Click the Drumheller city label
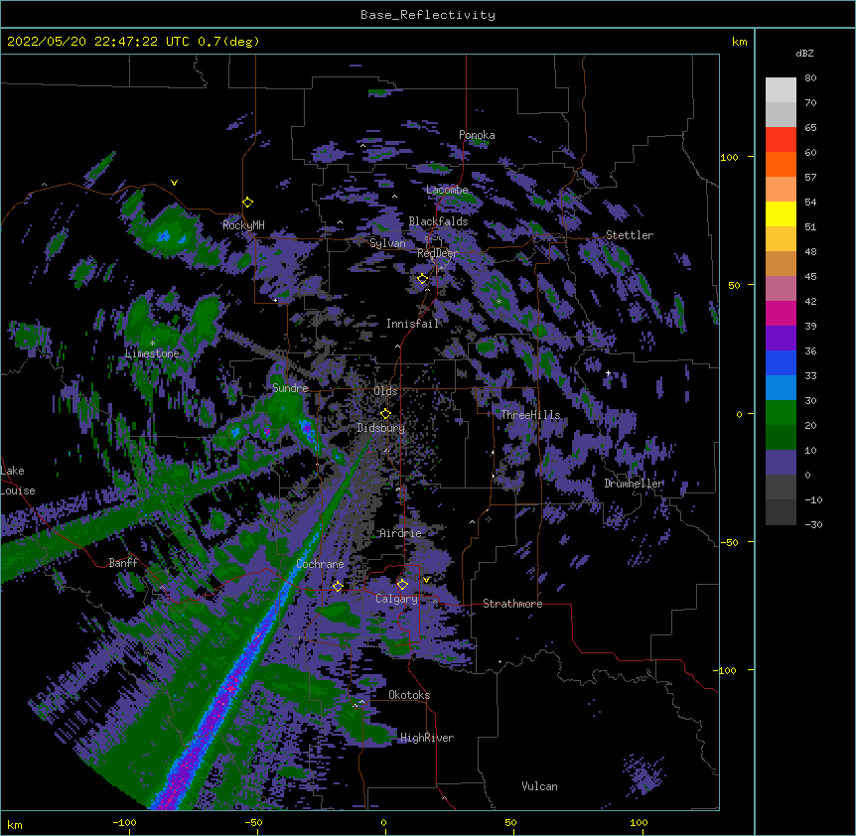 634,484
